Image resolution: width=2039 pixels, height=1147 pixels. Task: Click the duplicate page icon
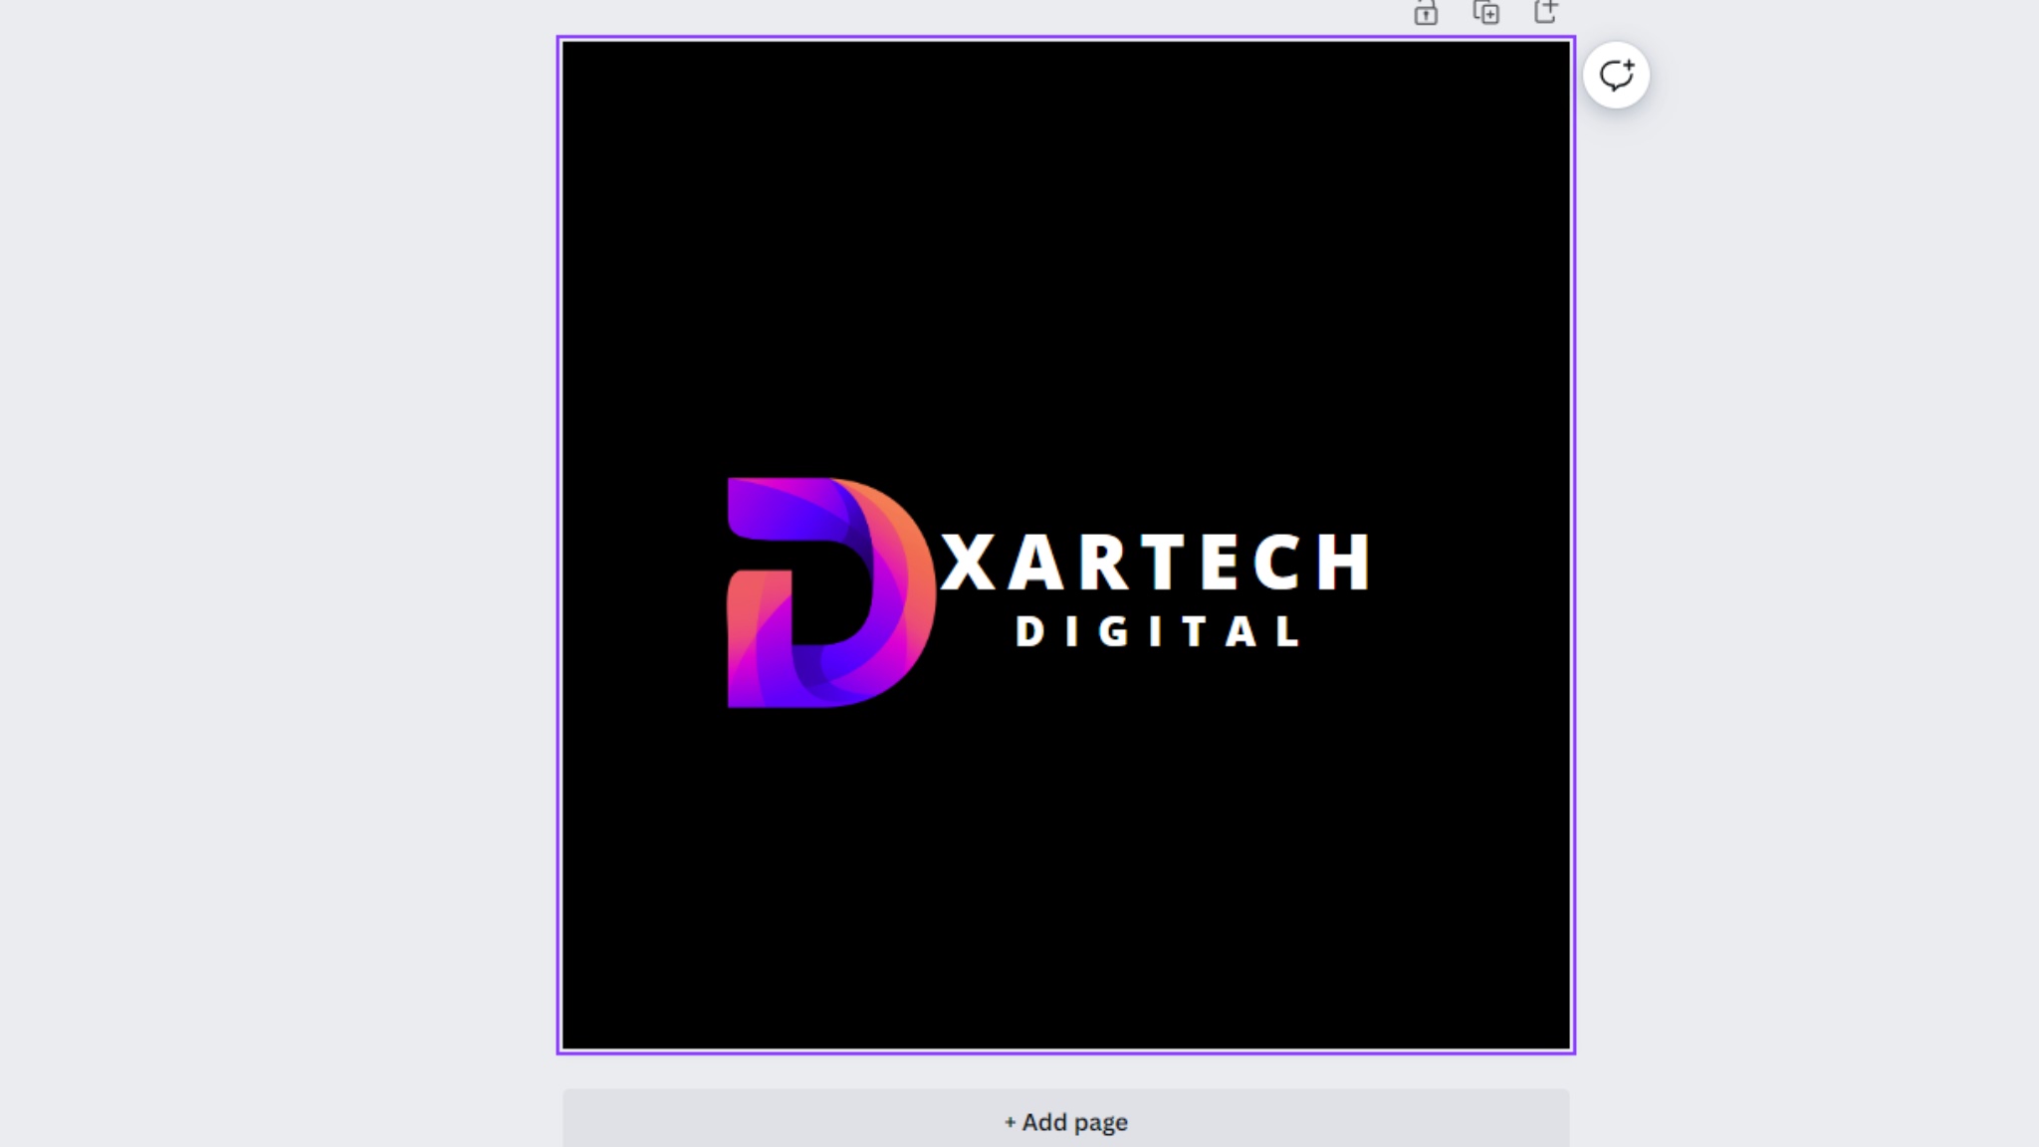pos(1486,13)
